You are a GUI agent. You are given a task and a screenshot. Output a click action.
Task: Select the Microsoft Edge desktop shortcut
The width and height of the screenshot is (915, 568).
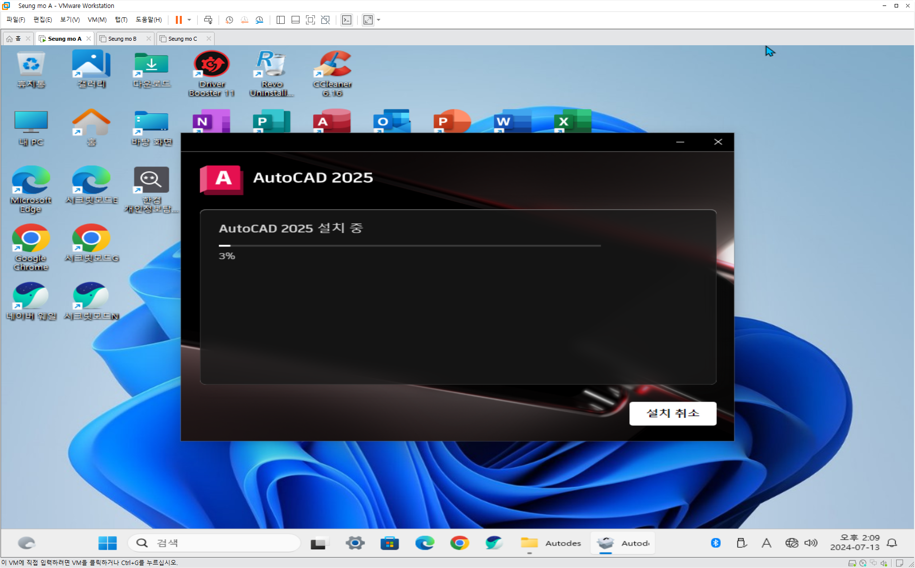(x=31, y=190)
